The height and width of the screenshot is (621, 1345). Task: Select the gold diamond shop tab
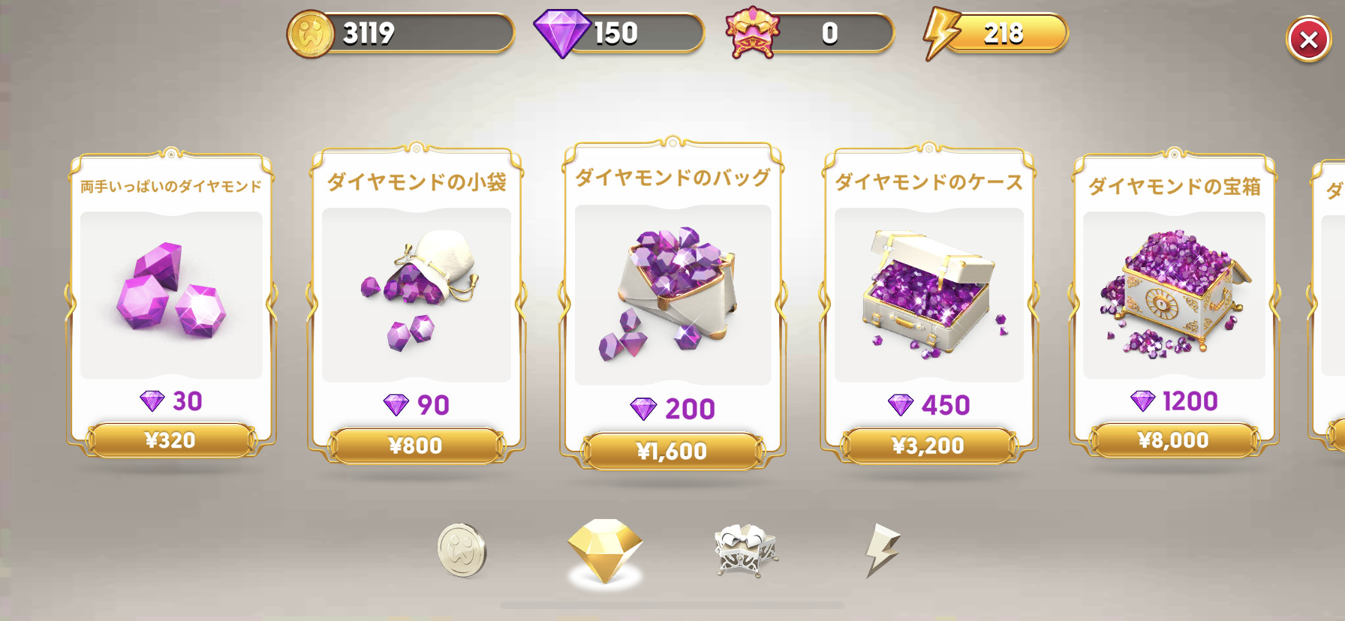(x=605, y=551)
